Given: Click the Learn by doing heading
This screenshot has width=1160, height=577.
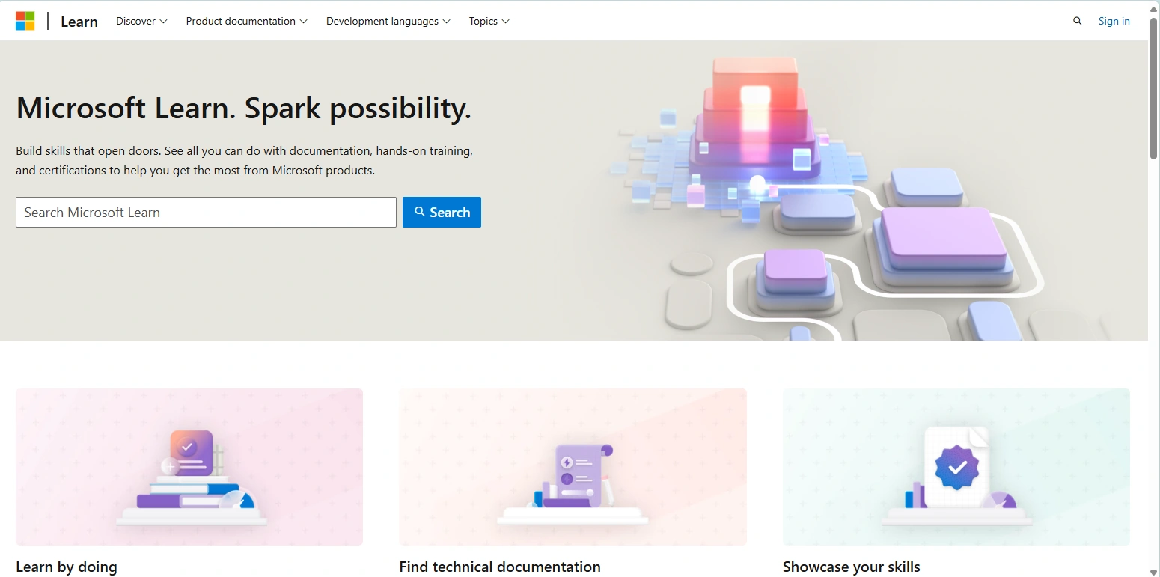Looking at the screenshot, I should pos(67,567).
